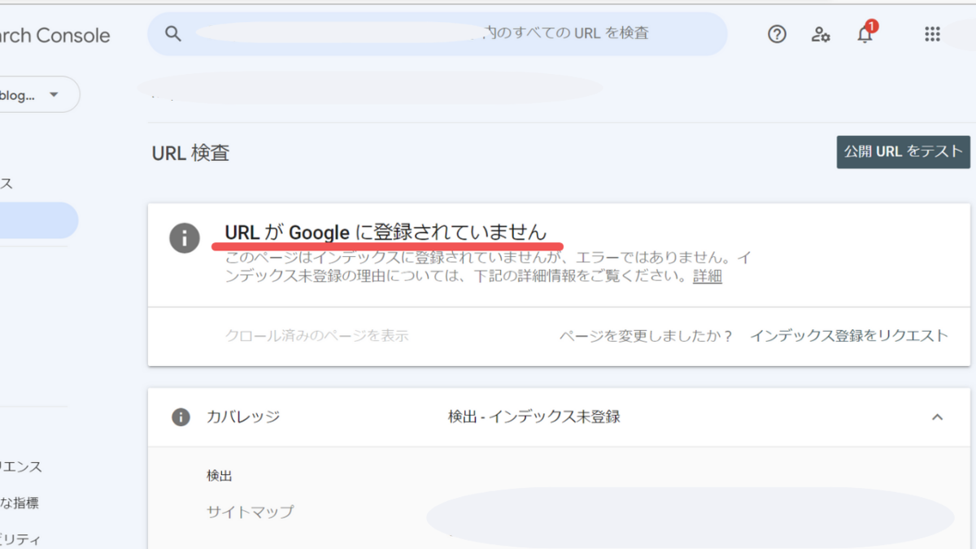Click the サイトマップ row label
Image resolution: width=976 pixels, height=549 pixels.
[251, 512]
